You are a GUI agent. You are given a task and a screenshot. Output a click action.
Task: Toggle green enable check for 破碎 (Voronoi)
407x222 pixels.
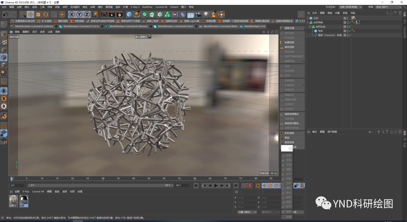pos(350,35)
